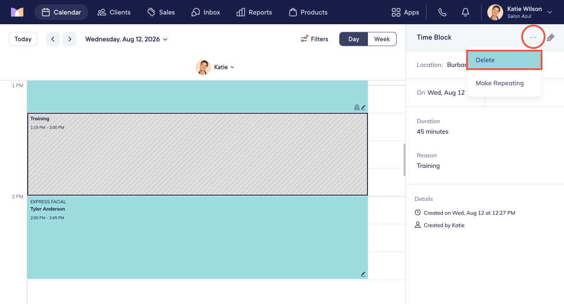Click the phone icon in top bar
This screenshot has width=564, height=304.
click(442, 12)
